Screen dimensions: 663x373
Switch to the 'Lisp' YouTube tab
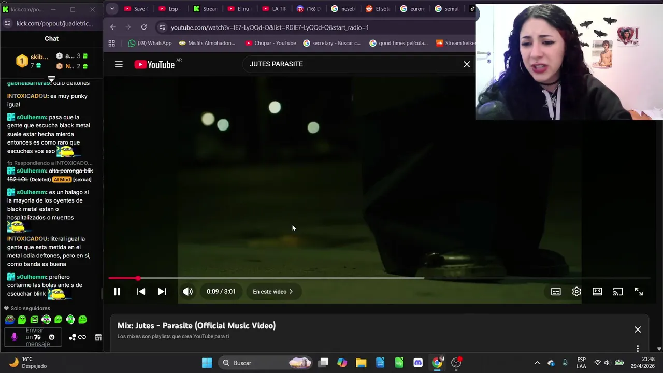click(170, 9)
